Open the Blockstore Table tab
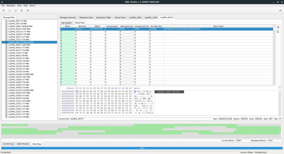This screenshot has width=284, height=154. (x=104, y=17)
